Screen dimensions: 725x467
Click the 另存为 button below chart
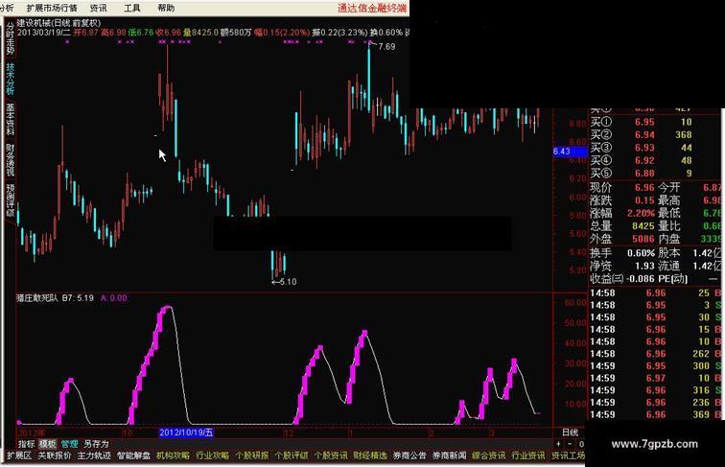(x=96, y=444)
